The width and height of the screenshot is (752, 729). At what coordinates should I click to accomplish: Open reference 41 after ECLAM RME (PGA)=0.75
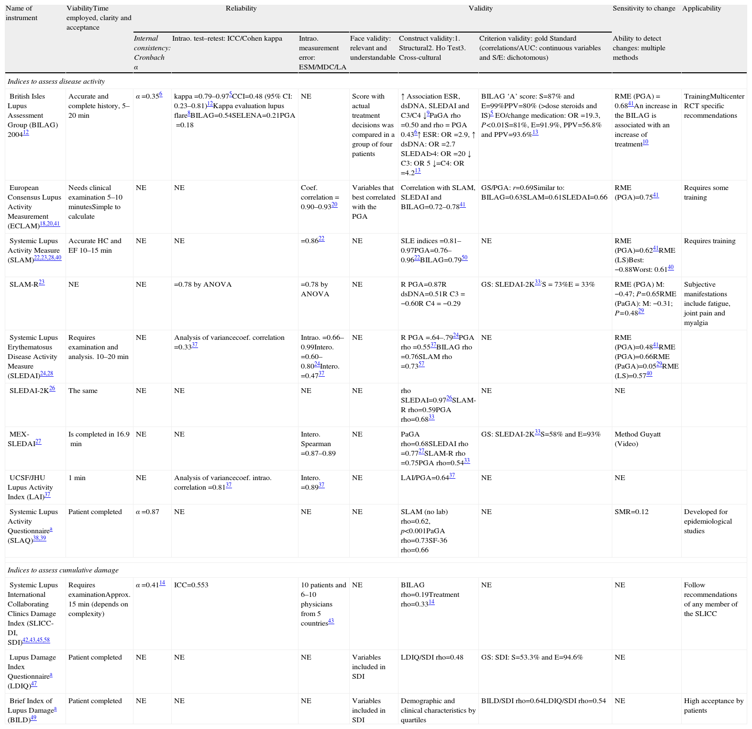click(655, 195)
